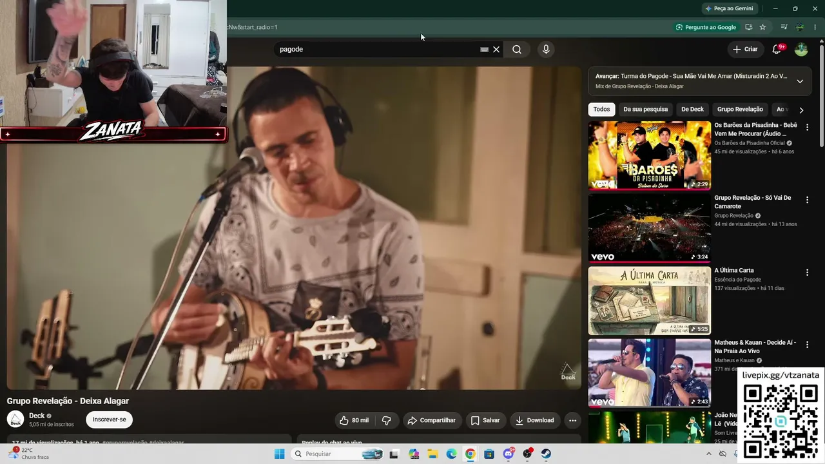Click the 'Download' button

pos(535,420)
